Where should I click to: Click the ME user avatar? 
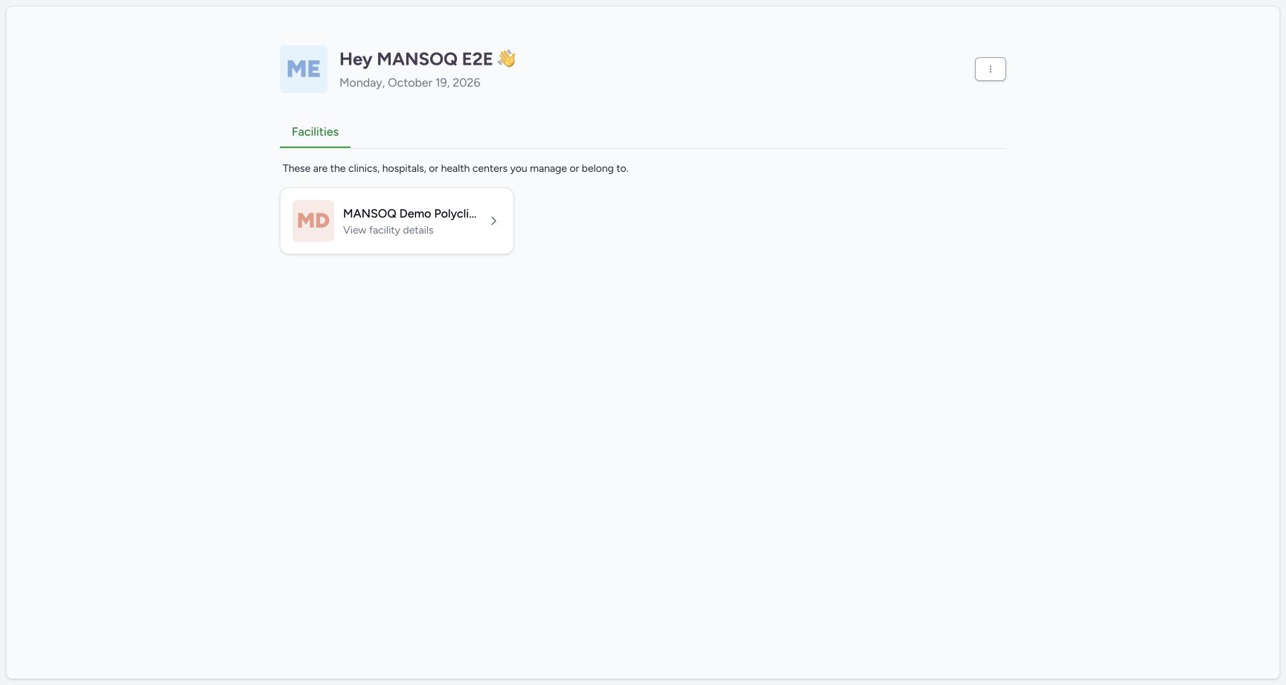[304, 69]
